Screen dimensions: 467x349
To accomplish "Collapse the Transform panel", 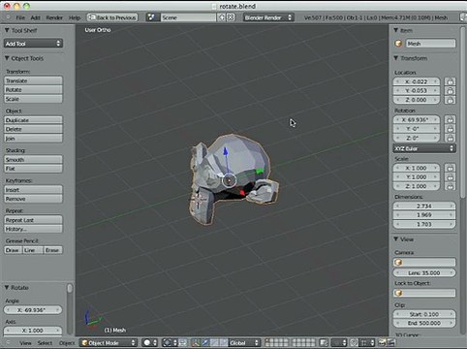I will click(x=396, y=58).
